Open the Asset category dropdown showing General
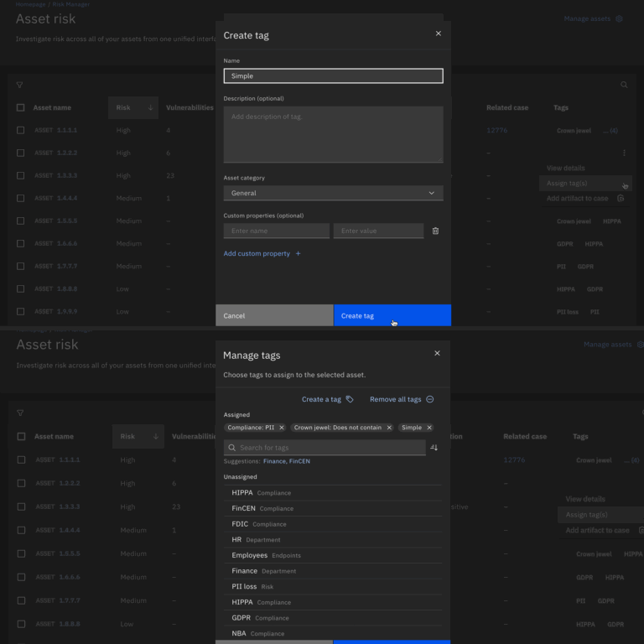 click(x=333, y=193)
